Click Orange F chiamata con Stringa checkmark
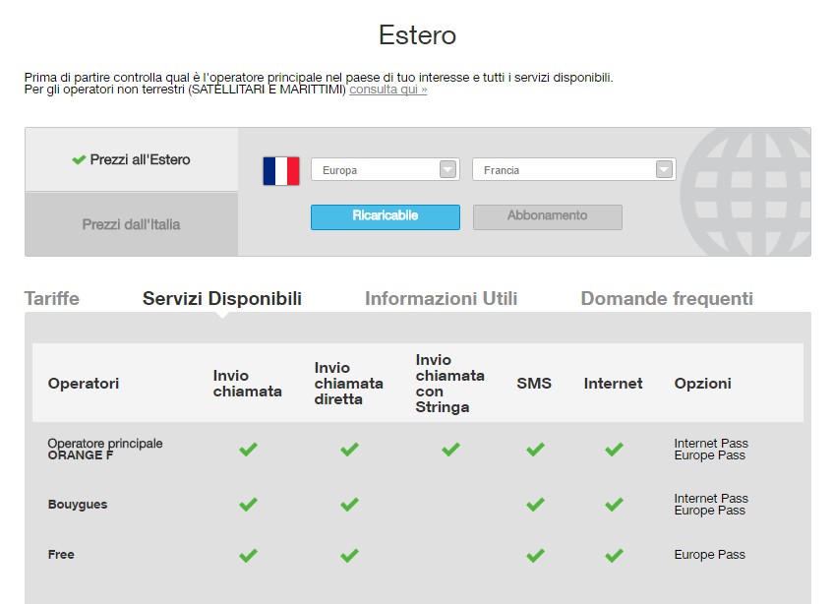The width and height of the screenshot is (833, 604). tap(450, 450)
